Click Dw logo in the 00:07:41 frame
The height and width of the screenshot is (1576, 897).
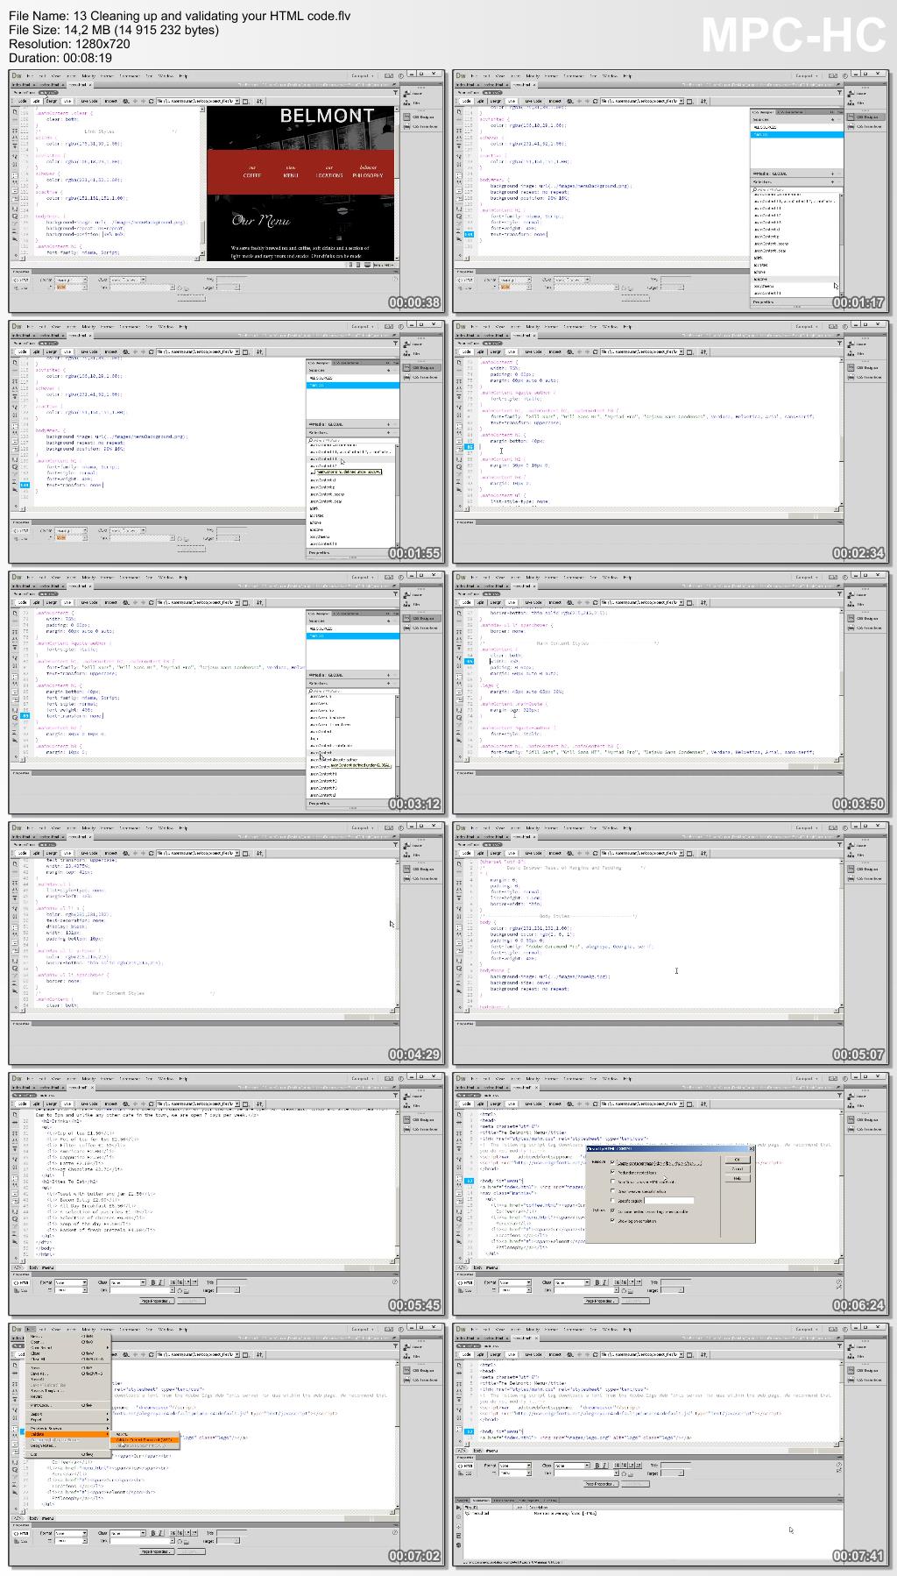click(459, 1329)
